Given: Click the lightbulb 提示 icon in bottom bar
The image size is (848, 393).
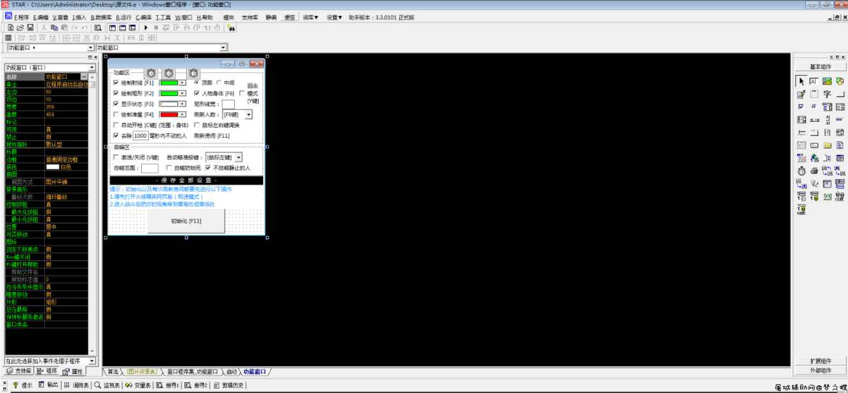Looking at the screenshot, I should coord(16,385).
